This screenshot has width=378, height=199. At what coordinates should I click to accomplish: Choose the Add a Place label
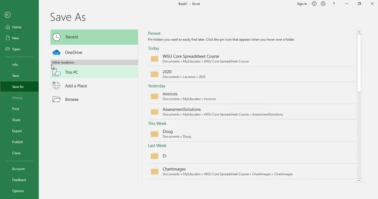(76, 86)
